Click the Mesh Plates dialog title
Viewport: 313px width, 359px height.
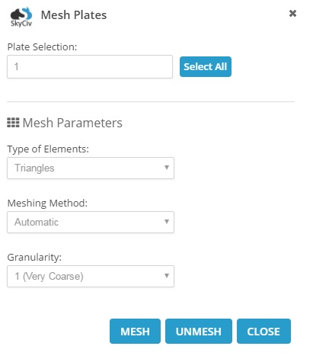click(x=74, y=15)
